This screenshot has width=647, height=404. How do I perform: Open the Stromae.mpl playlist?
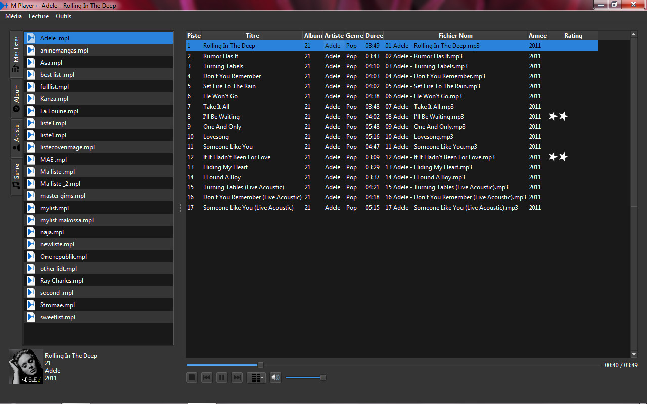click(99, 305)
